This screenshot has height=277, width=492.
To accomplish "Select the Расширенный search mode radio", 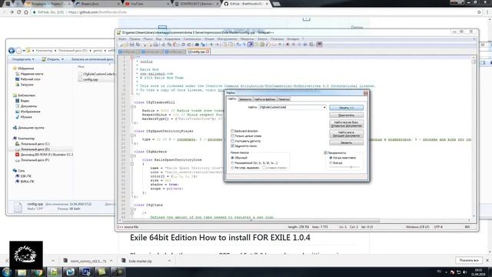I will pos(232,163).
